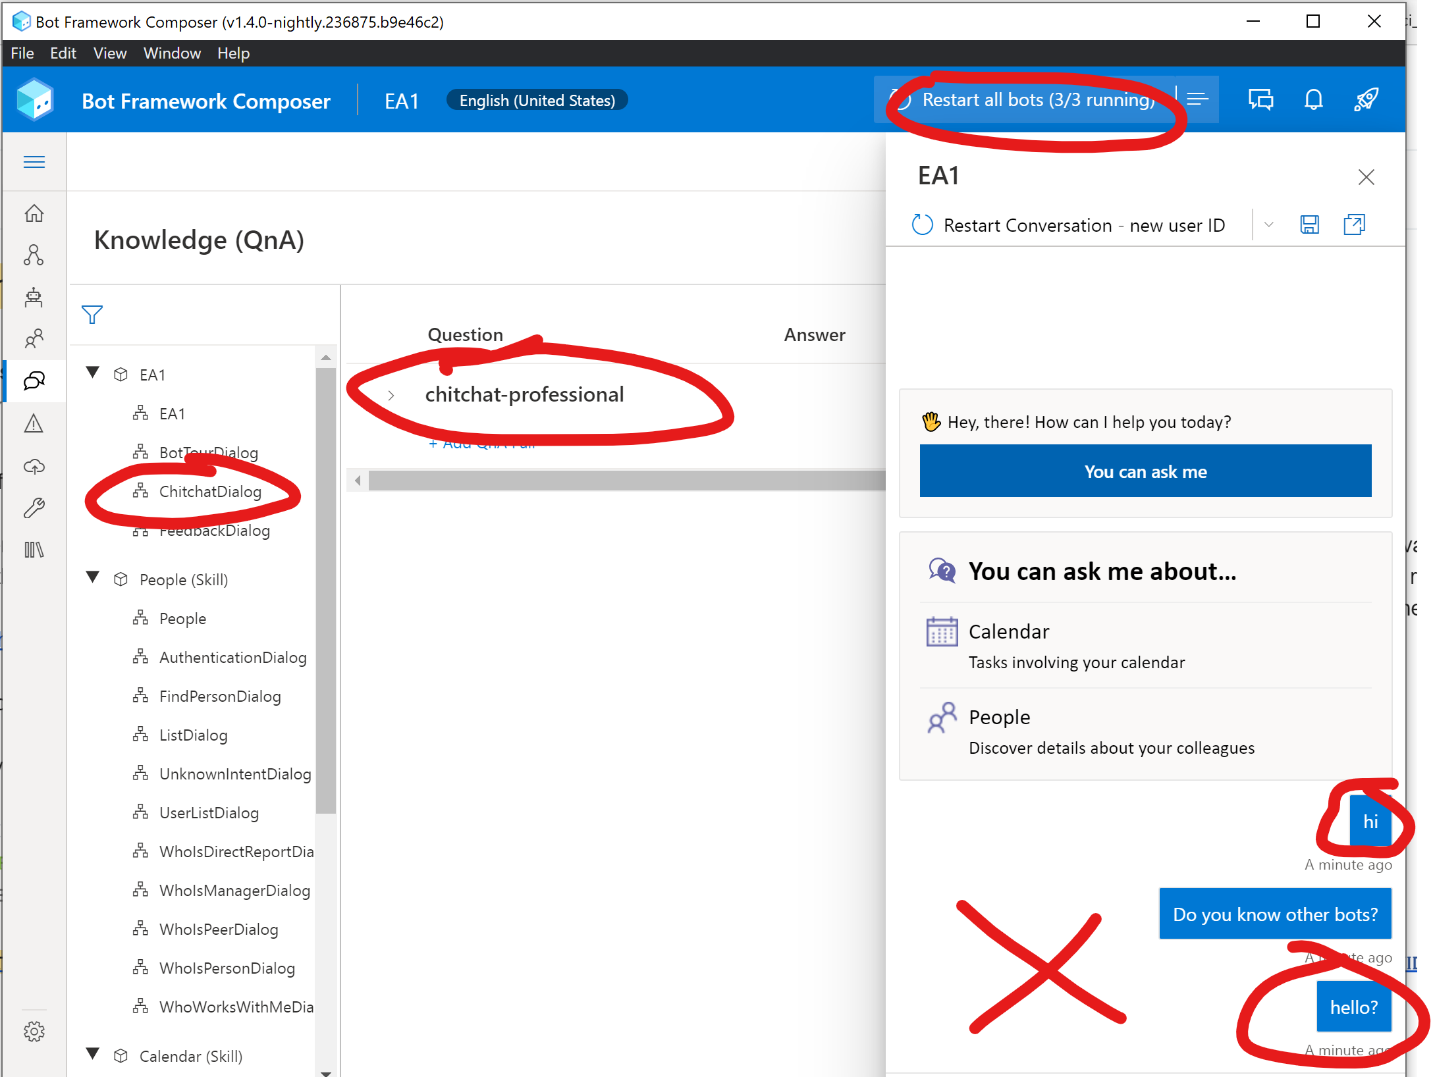
Task: Open the Knowledge QnA chat icon
Action: point(34,381)
